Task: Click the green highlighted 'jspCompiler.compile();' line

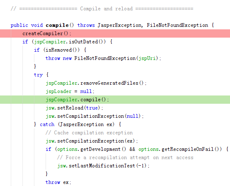Action: click(x=115, y=100)
